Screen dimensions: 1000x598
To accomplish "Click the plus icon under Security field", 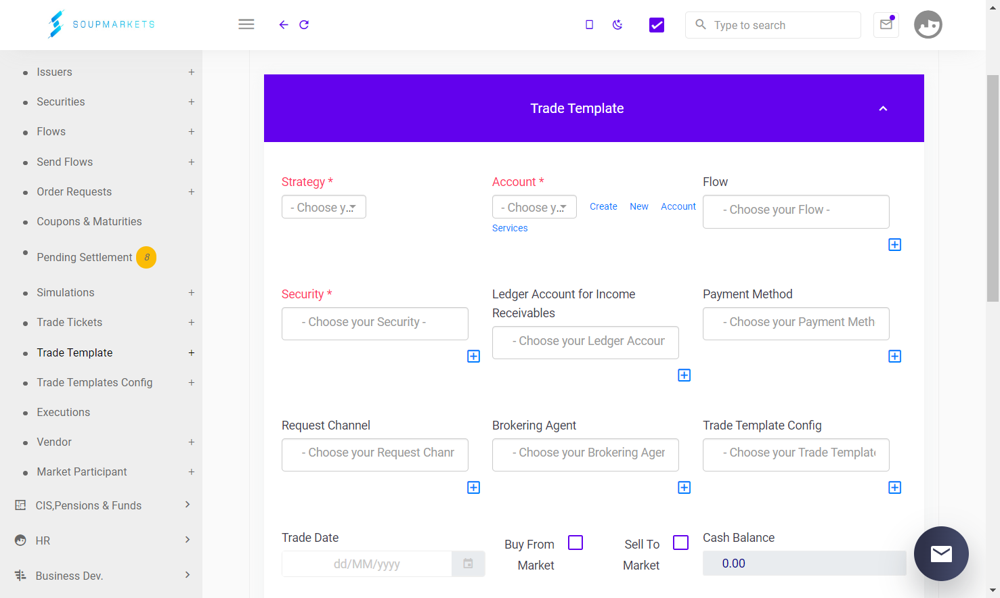I will pos(474,356).
